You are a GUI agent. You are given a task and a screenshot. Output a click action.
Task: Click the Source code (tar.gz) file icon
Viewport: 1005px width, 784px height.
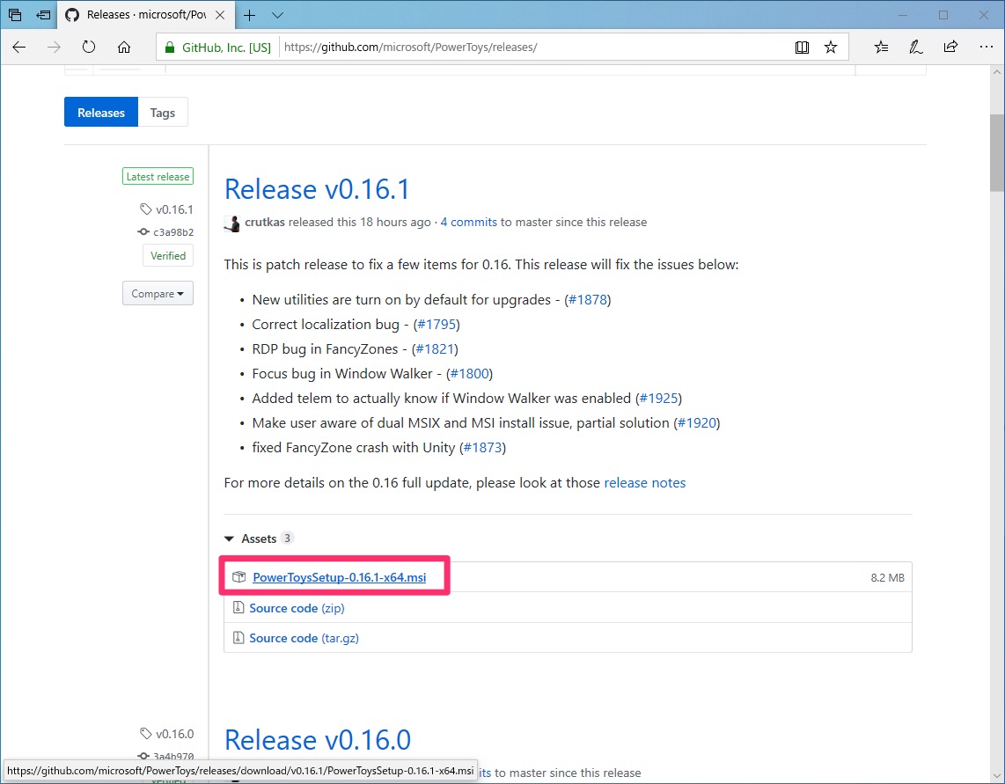238,637
